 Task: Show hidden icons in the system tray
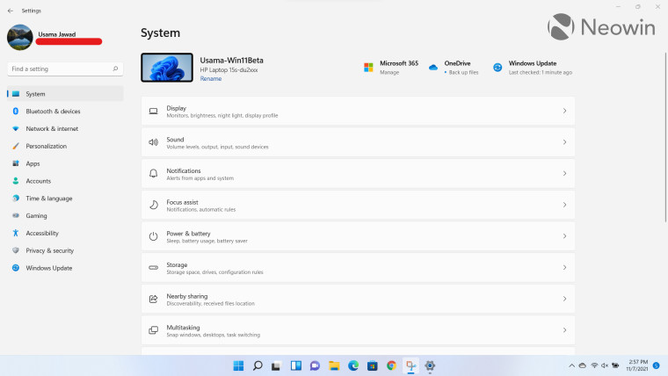[x=571, y=365]
